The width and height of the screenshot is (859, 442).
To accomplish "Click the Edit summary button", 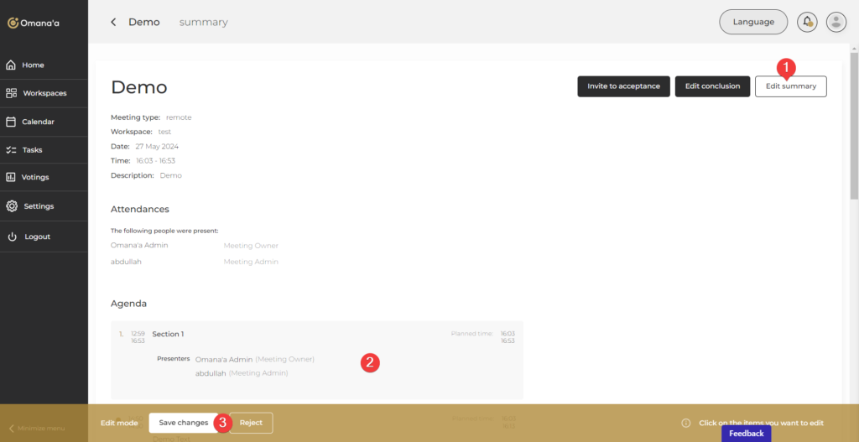I will point(790,86).
